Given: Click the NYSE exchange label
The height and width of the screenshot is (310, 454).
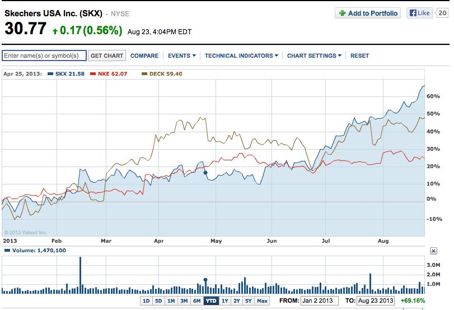Looking at the screenshot, I should pos(120,14).
